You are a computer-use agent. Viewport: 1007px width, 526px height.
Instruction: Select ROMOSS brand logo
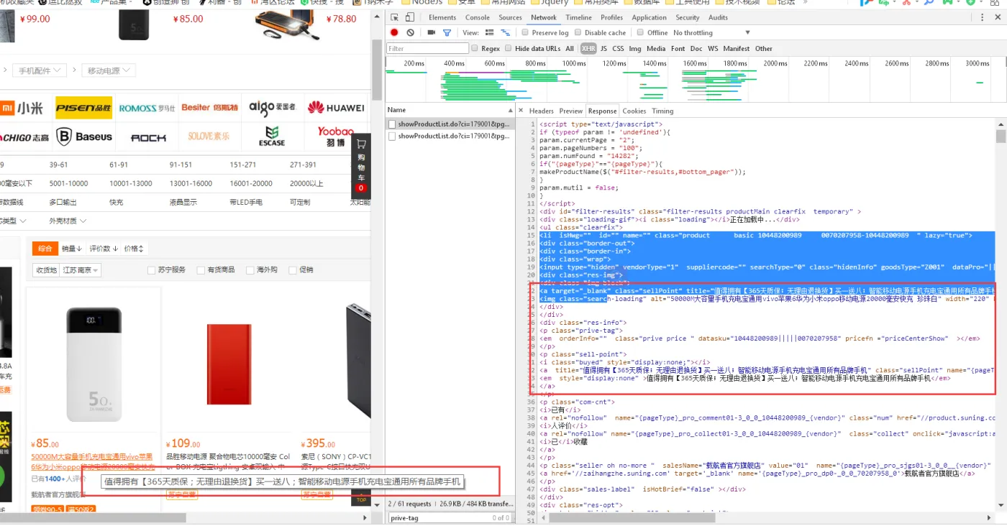147,108
